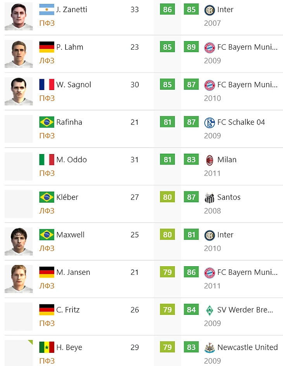Click the Newcastle United team name

[247, 347]
